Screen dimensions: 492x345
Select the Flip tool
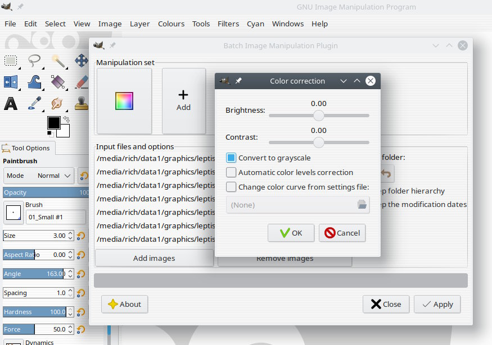(x=11, y=82)
